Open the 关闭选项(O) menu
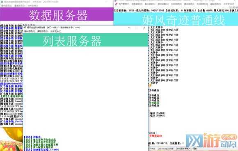 click(202, 4)
